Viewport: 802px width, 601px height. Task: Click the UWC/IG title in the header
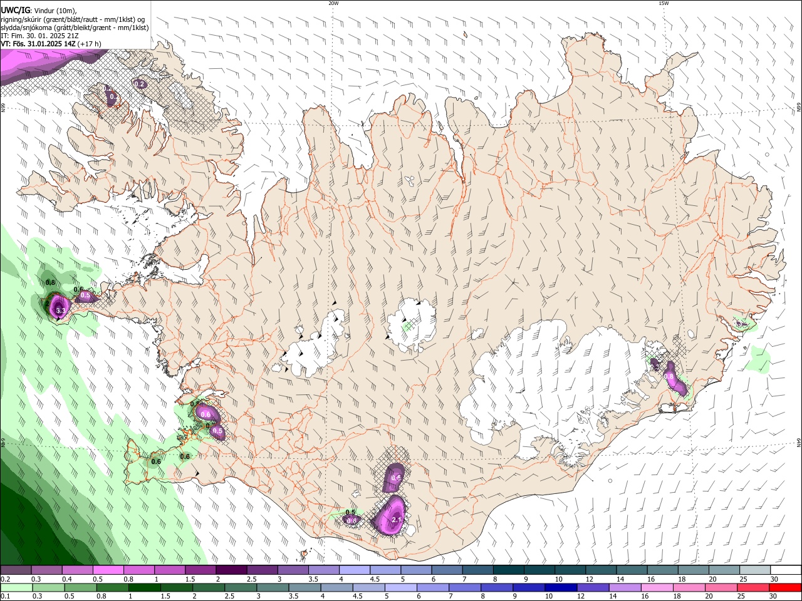pyautogui.click(x=14, y=9)
